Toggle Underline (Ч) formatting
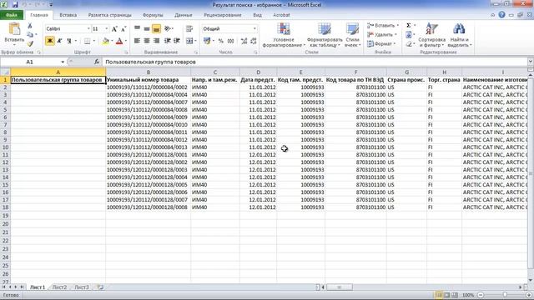 coord(69,41)
